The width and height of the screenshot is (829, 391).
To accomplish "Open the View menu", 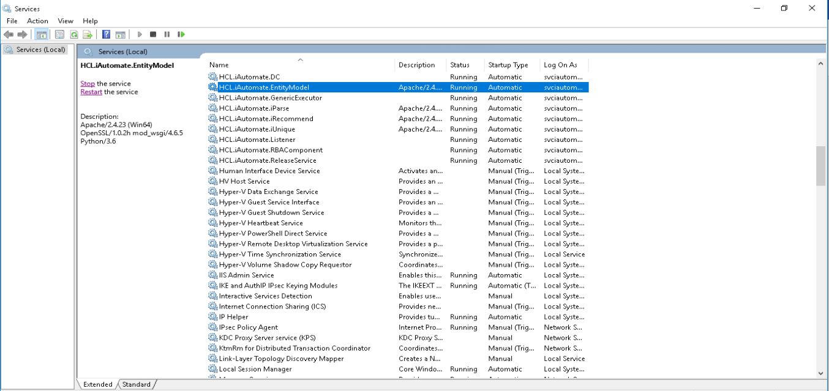I will click(65, 20).
